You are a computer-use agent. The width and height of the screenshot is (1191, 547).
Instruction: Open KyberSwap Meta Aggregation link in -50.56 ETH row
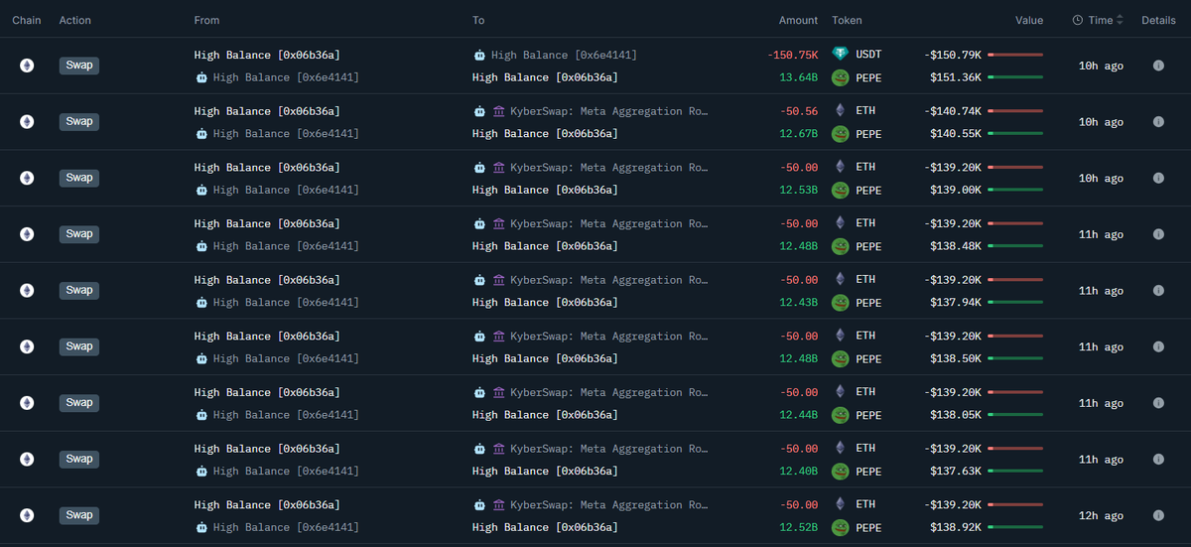click(609, 111)
